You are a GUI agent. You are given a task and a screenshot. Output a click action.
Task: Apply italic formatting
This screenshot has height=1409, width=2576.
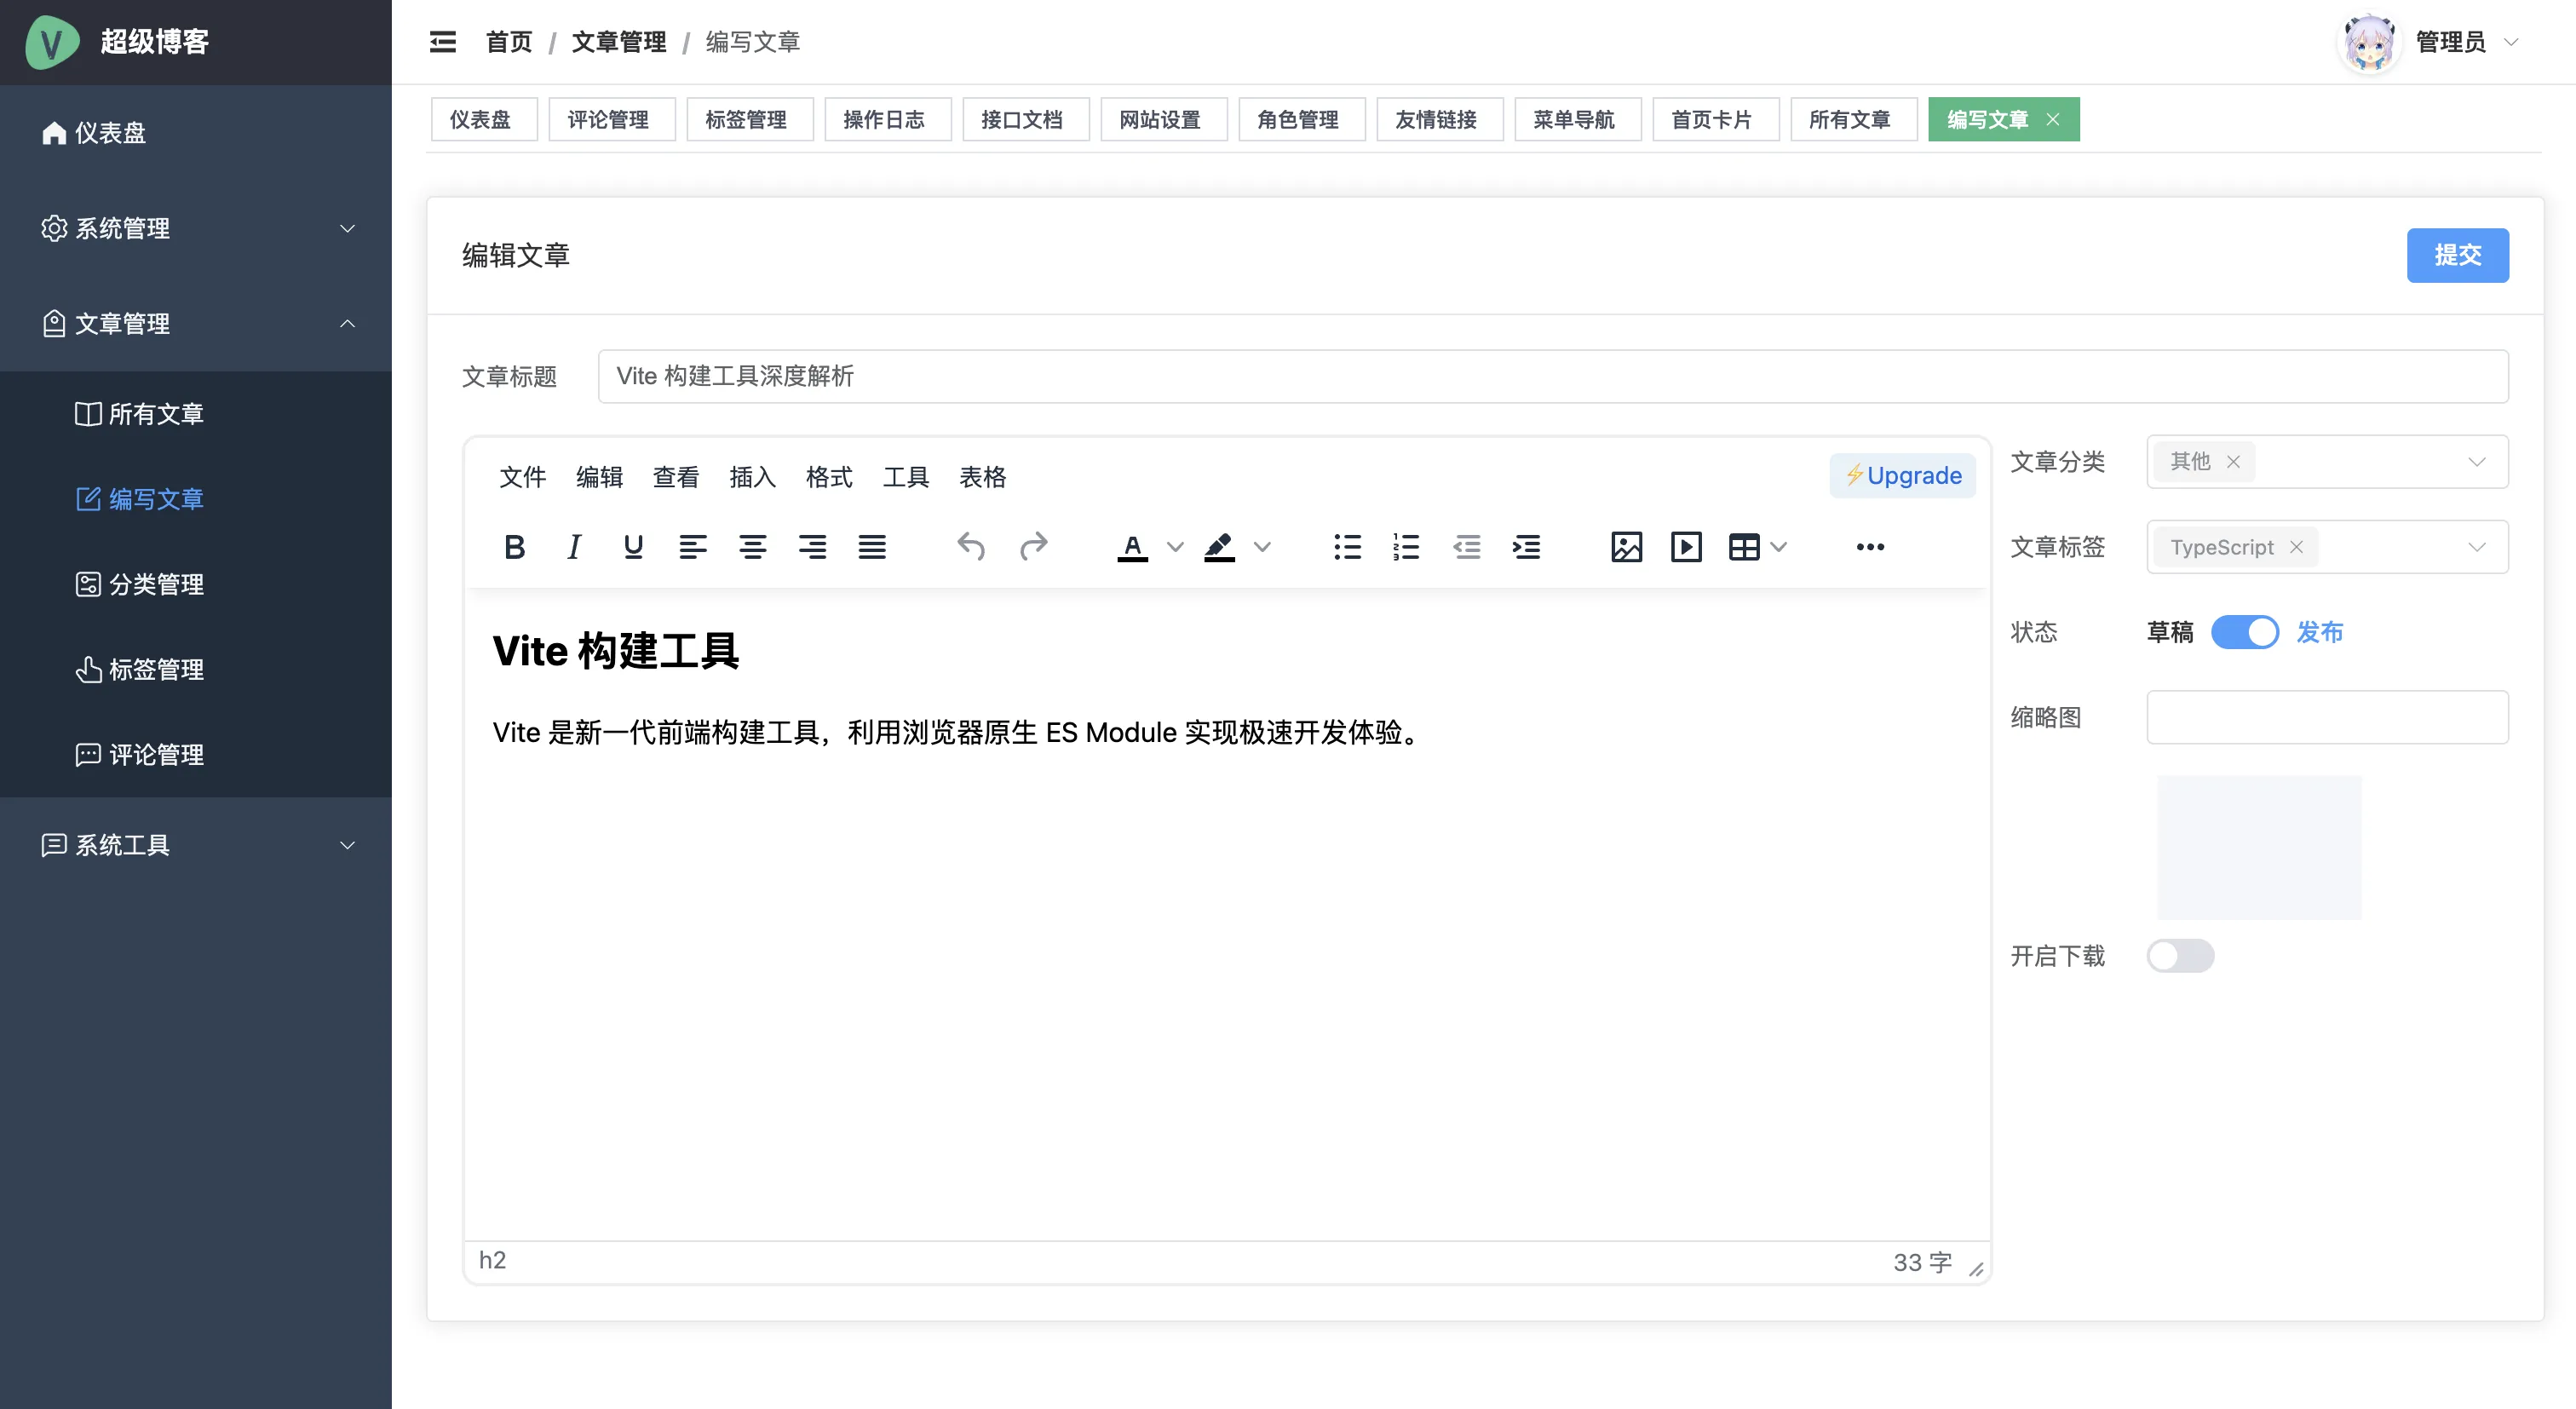pos(574,547)
